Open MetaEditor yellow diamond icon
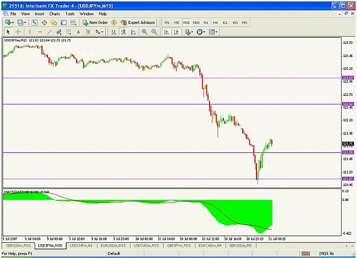 coord(114,22)
